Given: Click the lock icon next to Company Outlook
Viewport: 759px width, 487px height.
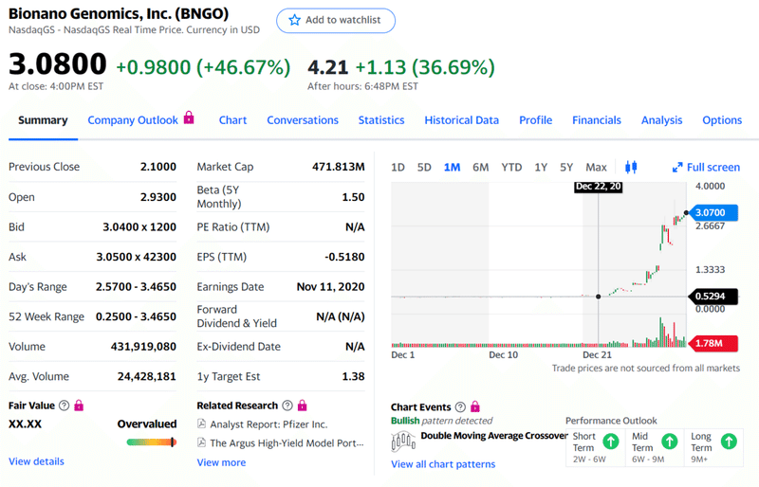Looking at the screenshot, I should click(x=189, y=117).
